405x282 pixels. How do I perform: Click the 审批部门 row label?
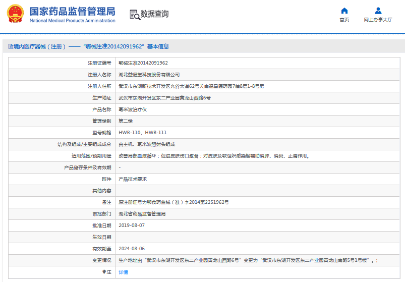tap(102, 214)
